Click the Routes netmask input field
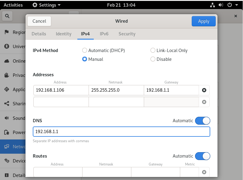Image resolution: width=243 pixels, height=180 pixels. coord(107,172)
